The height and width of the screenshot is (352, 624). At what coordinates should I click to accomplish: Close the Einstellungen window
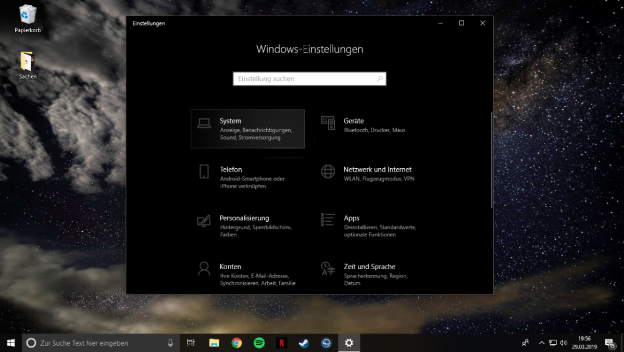483,23
